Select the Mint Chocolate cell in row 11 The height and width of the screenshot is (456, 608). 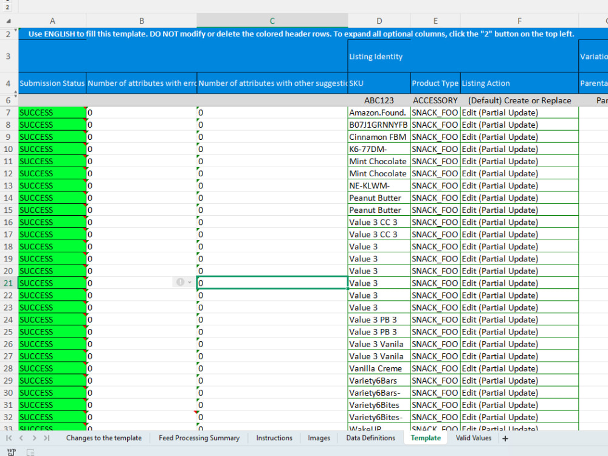[x=379, y=161]
